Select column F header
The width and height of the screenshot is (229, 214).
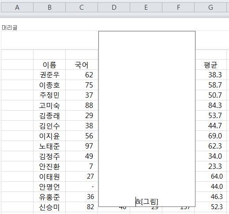pyautogui.click(x=178, y=8)
